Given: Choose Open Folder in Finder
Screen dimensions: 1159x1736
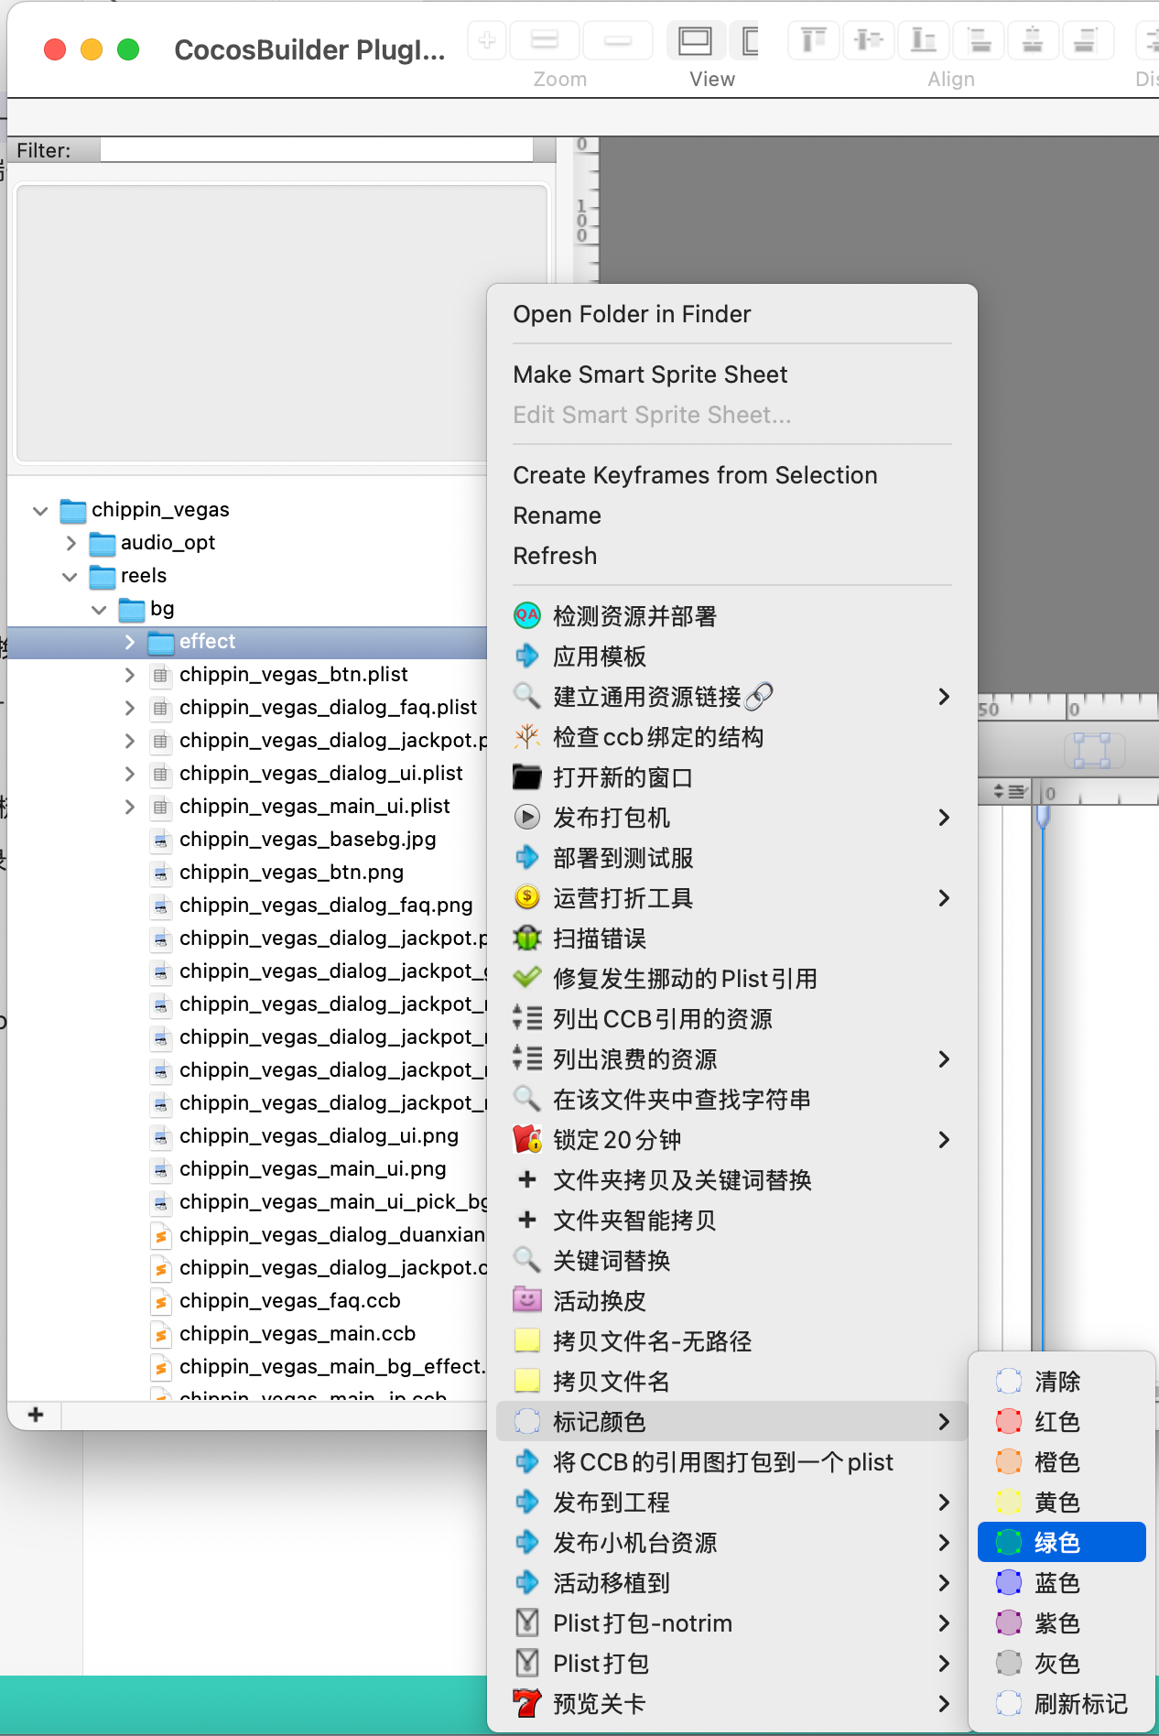Looking at the screenshot, I should 632,314.
